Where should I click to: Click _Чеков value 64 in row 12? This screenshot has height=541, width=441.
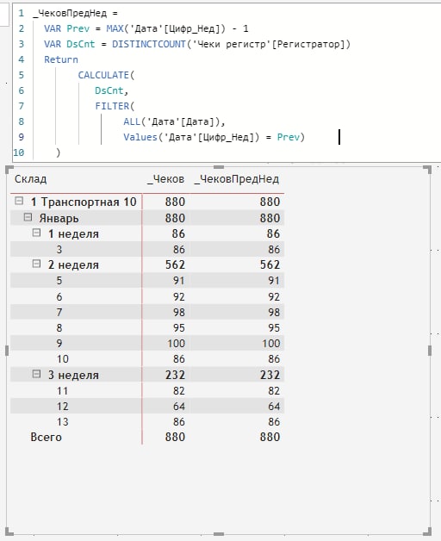(179, 407)
